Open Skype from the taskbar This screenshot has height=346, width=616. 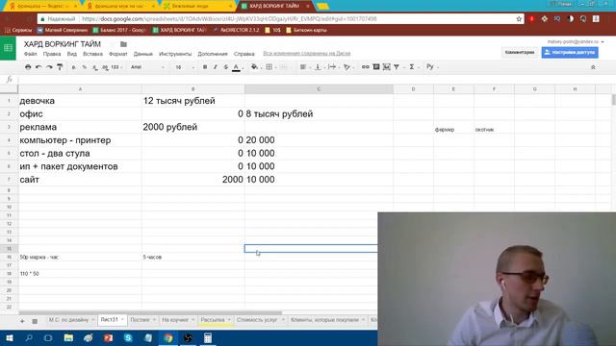[x=128, y=338]
